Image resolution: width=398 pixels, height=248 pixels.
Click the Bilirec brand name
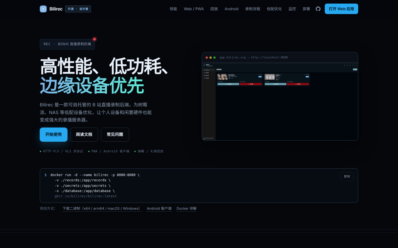pyautogui.click(x=56, y=9)
